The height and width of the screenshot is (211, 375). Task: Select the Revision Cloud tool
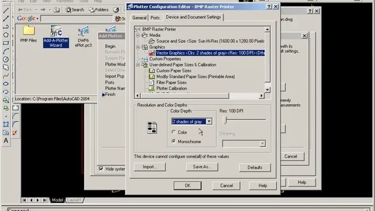[x=6, y=67]
